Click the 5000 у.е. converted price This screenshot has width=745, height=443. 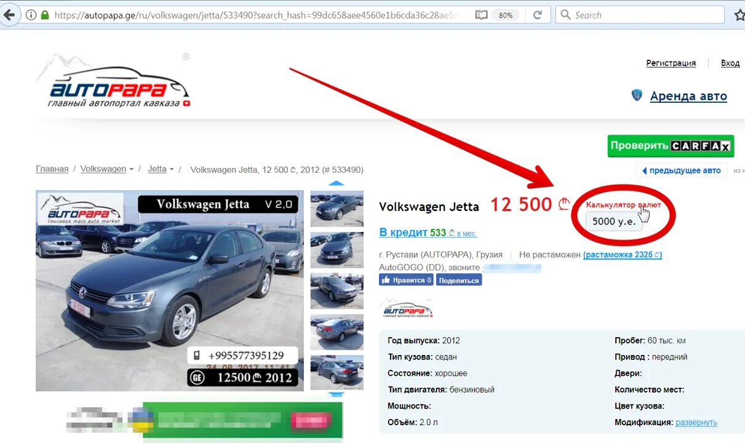614,221
